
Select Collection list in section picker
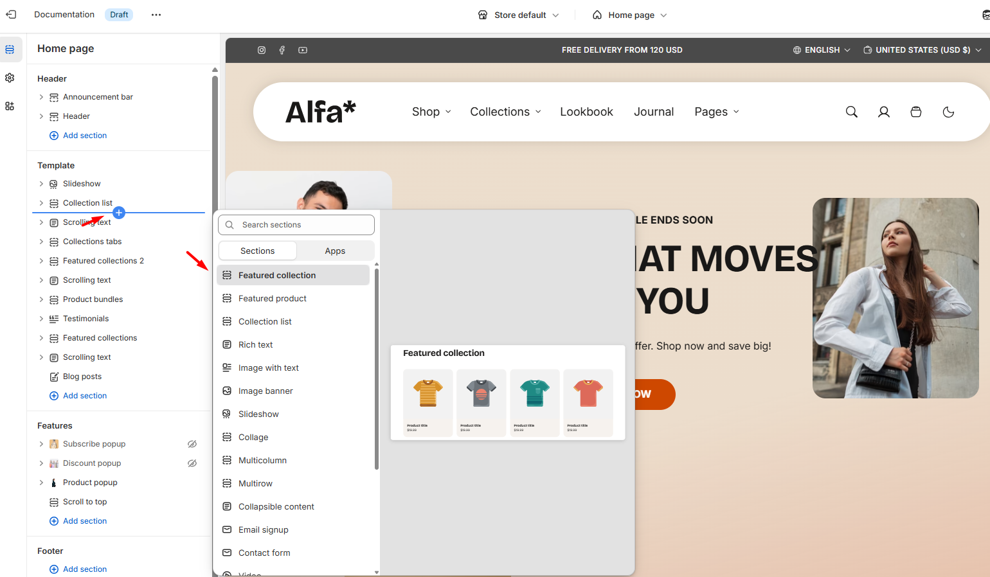pos(293,321)
